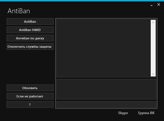Screen dimensions: 164x121
Task: Open the Группа ВК link
Action: click(146, 113)
